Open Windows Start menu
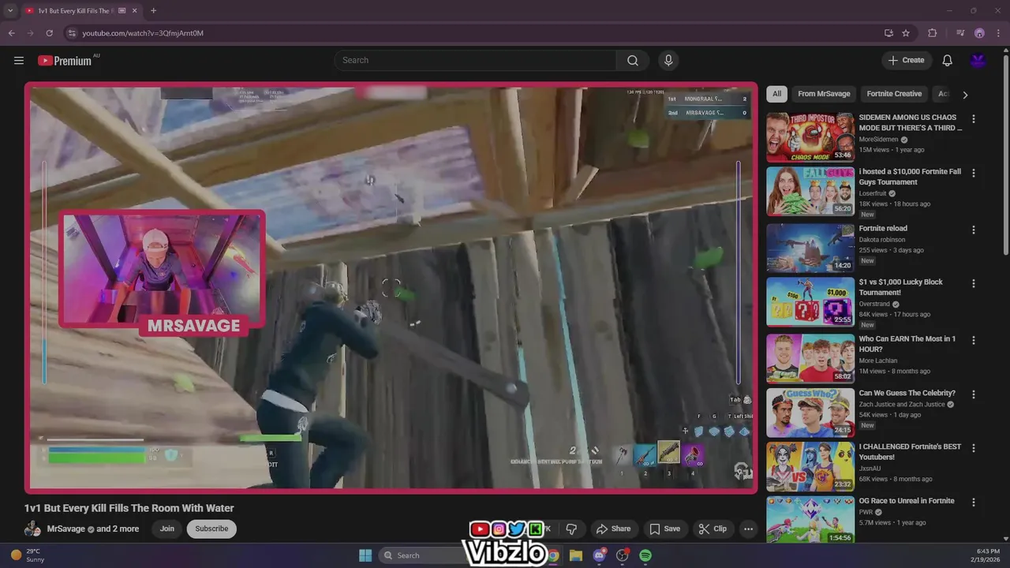1010x568 pixels. (365, 555)
